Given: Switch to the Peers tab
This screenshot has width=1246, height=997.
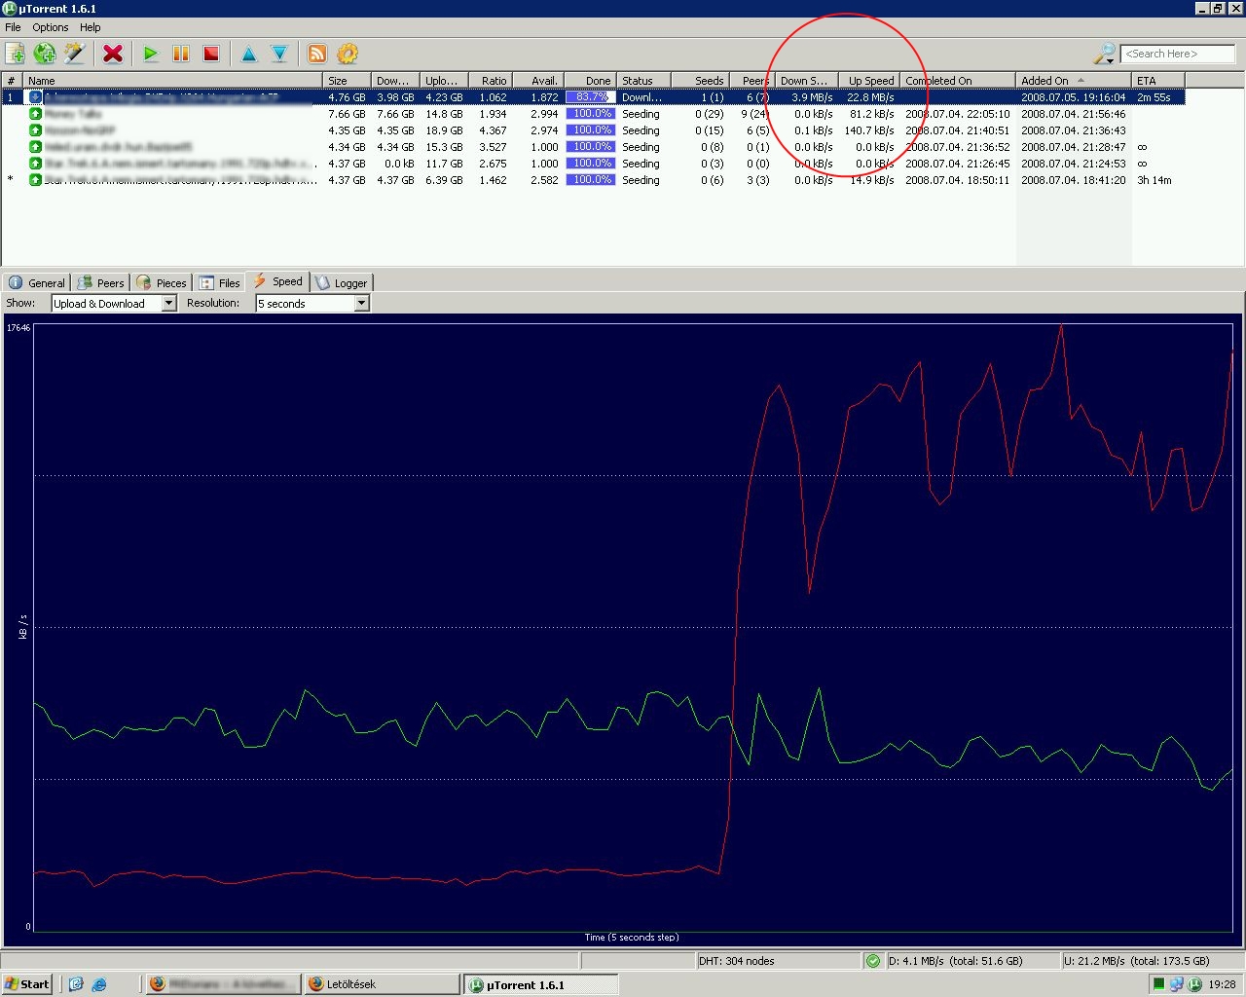Looking at the screenshot, I should pyautogui.click(x=101, y=282).
